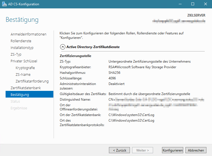This screenshot has height=156, width=212.
Task: Click the Deaktiviert value
Action: click(116, 84)
